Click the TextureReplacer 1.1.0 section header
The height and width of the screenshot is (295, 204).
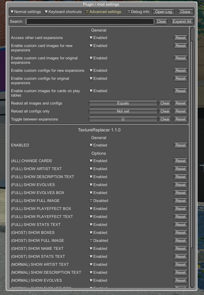click(x=99, y=130)
